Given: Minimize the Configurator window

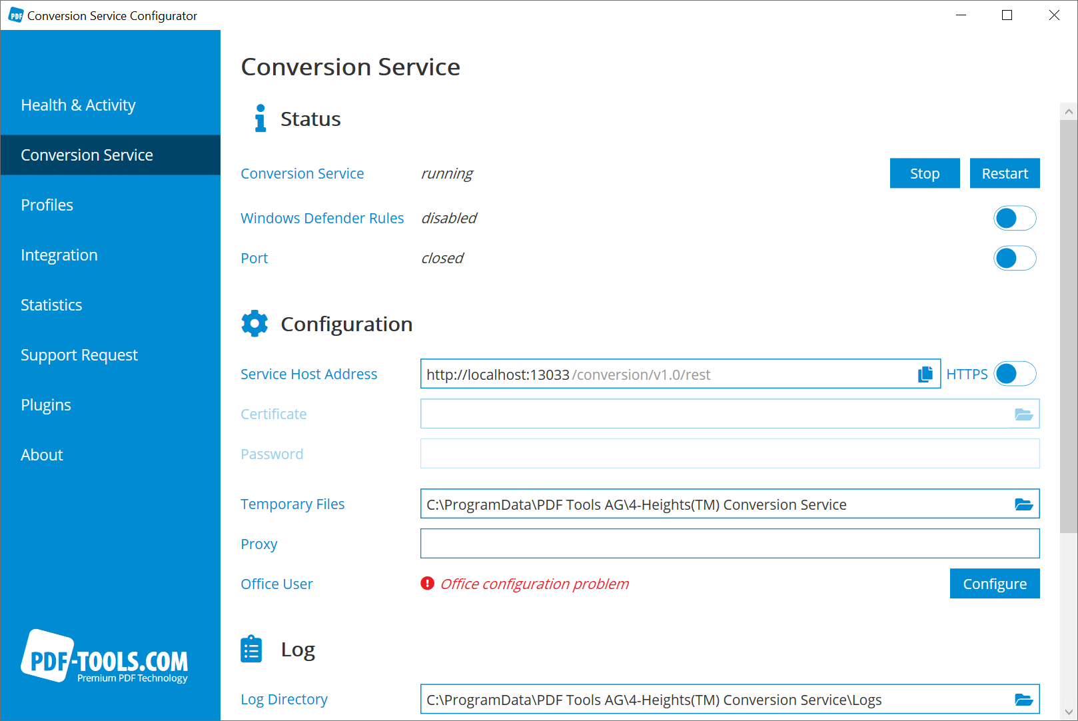Looking at the screenshot, I should coord(961,15).
